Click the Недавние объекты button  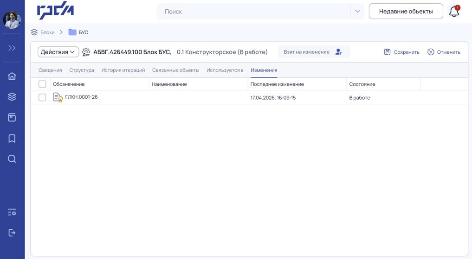pos(406,12)
